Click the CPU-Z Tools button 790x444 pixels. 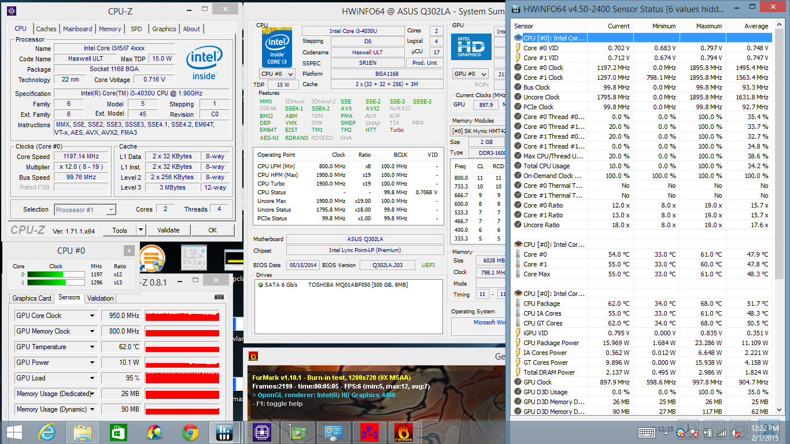tap(120, 230)
